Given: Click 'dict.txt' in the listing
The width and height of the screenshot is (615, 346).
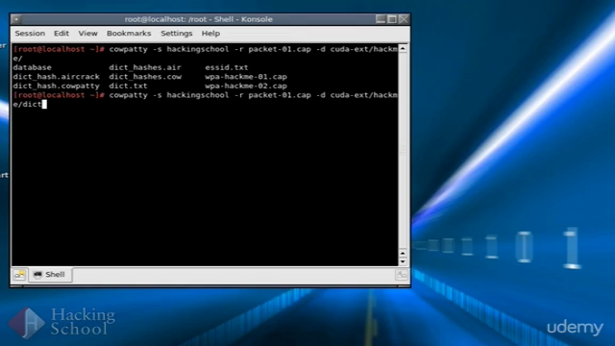Looking at the screenshot, I should pyautogui.click(x=128, y=86).
